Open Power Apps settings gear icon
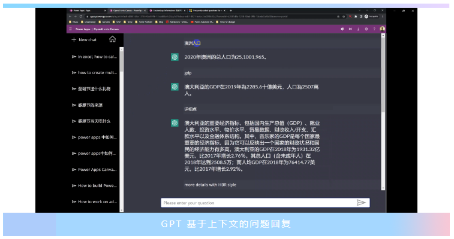This screenshot has height=239, width=454. pos(366,29)
